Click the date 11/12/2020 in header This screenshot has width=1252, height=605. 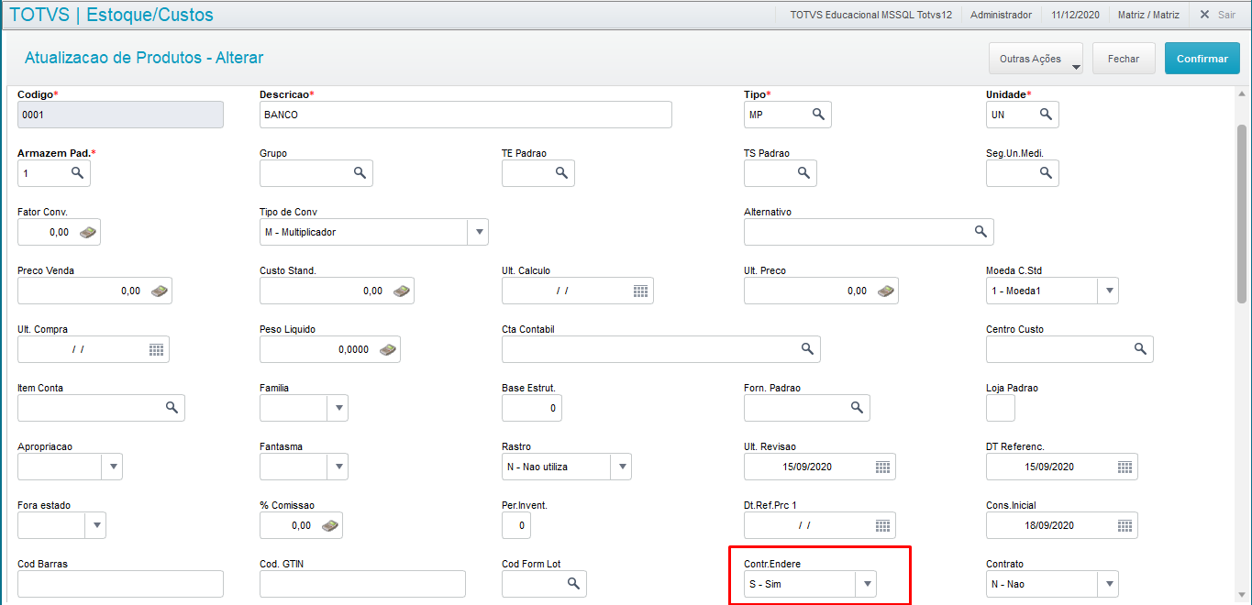pos(1074,15)
